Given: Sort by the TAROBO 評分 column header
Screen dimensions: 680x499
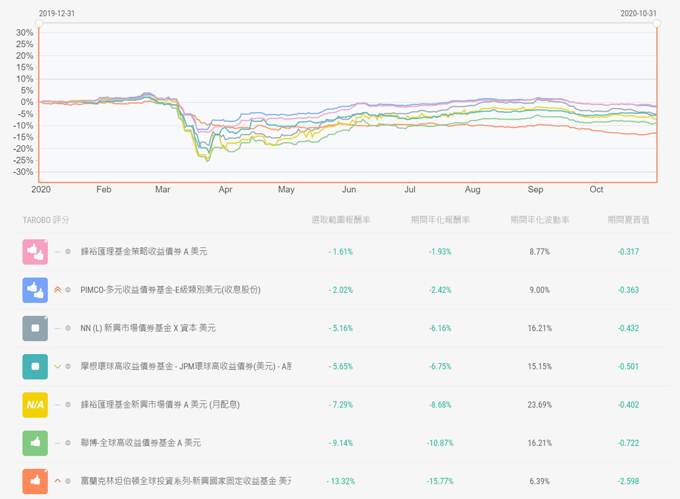Looking at the screenshot, I should coord(46,220).
